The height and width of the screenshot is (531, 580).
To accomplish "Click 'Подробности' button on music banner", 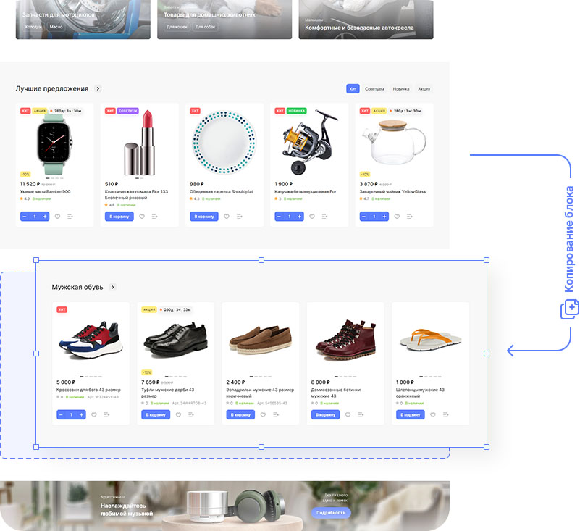I will 331,512.
